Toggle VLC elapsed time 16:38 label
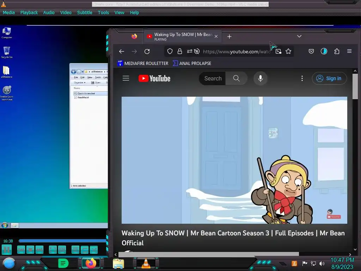Screen dimensions: 361x271 (x=8, y=241)
